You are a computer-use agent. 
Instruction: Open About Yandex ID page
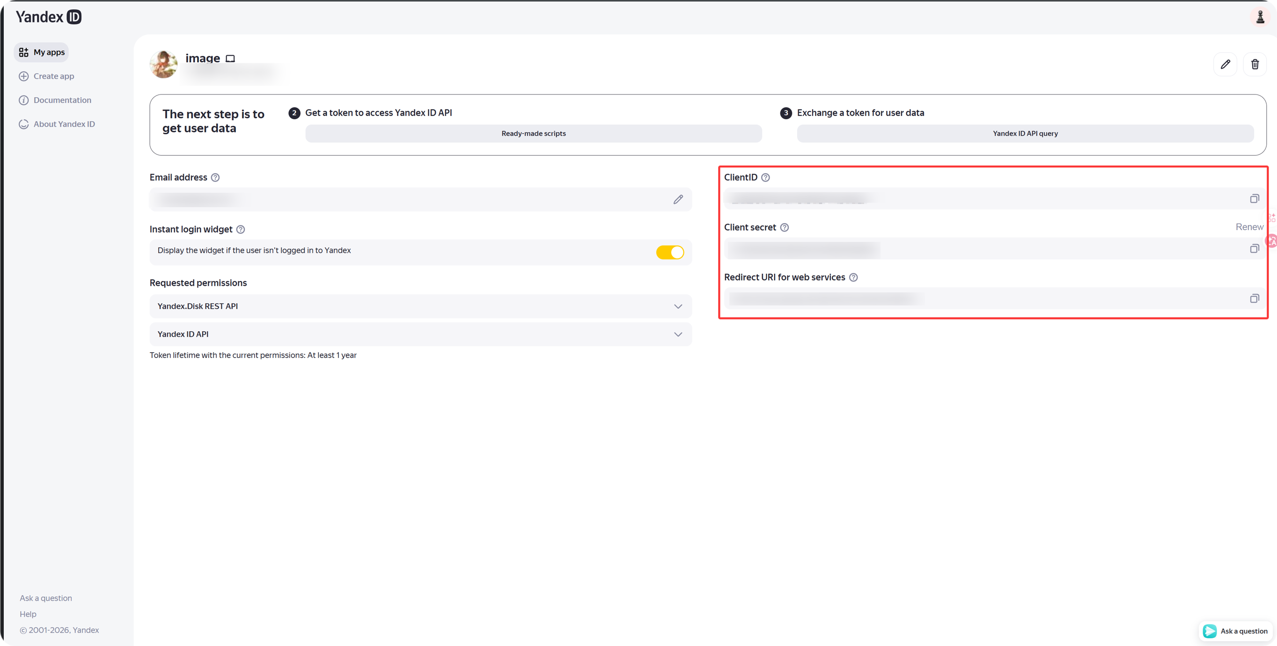(x=57, y=124)
